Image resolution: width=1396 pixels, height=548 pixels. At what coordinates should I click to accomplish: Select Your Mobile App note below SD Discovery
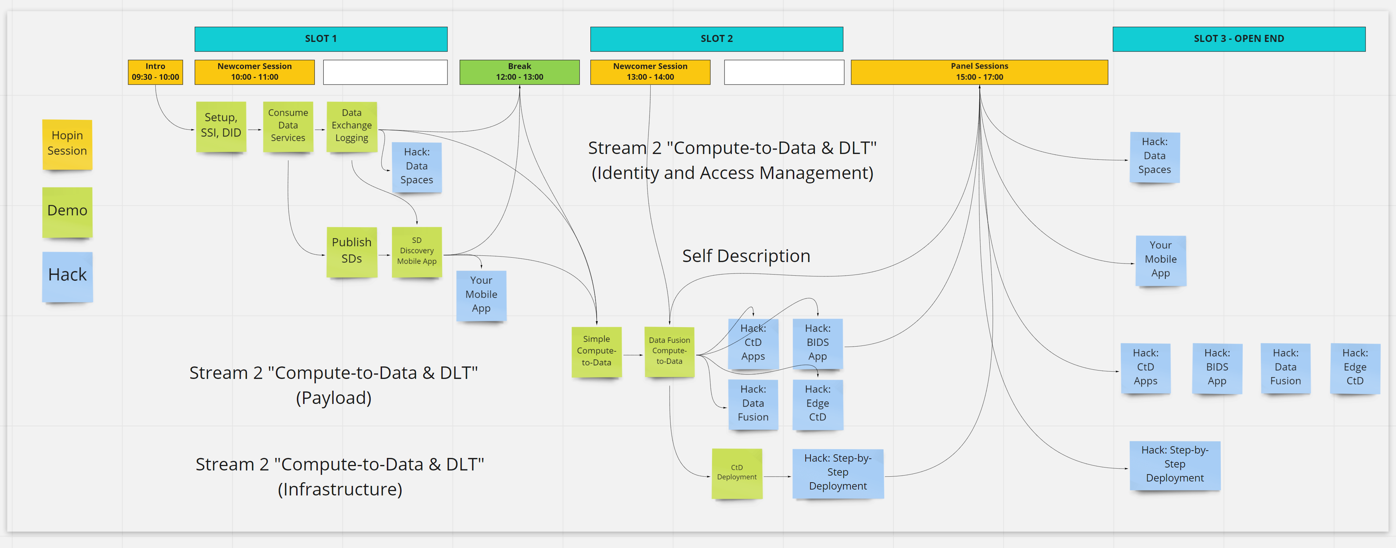(x=481, y=296)
